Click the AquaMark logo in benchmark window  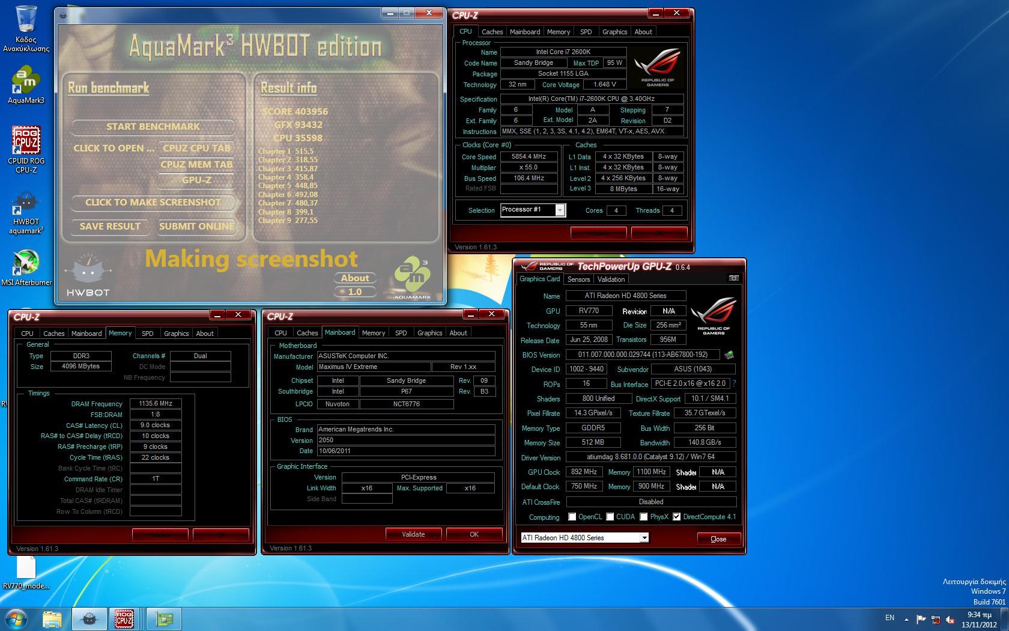pyautogui.click(x=413, y=278)
